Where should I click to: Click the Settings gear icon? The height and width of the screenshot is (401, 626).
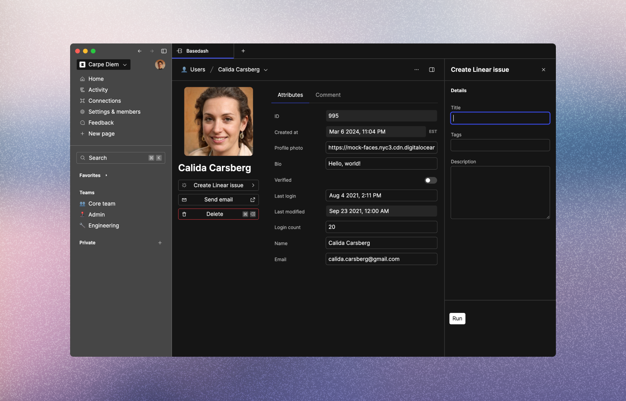pos(83,112)
